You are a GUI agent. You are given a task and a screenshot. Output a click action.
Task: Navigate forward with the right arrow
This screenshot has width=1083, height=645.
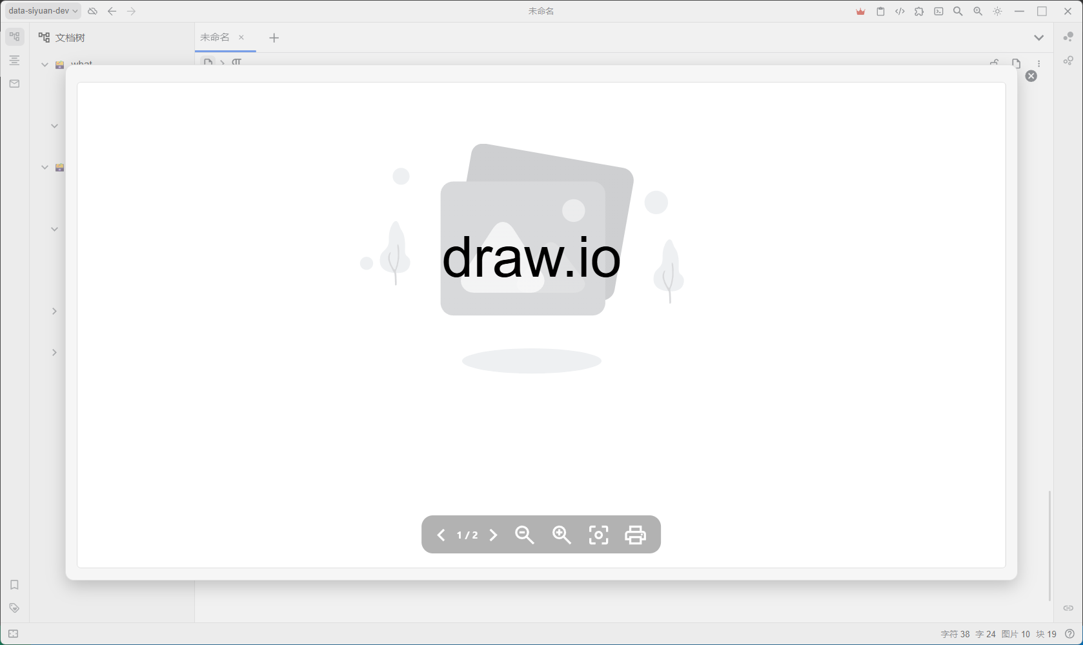131,11
